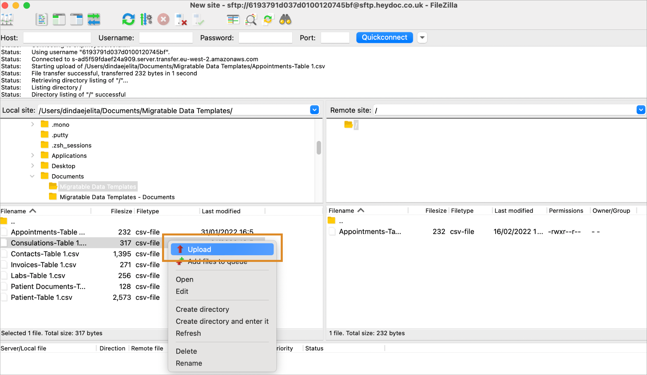Image resolution: width=647 pixels, height=375 pixels.
Task: Choose Create directory menu item
Action: point(203,309)
